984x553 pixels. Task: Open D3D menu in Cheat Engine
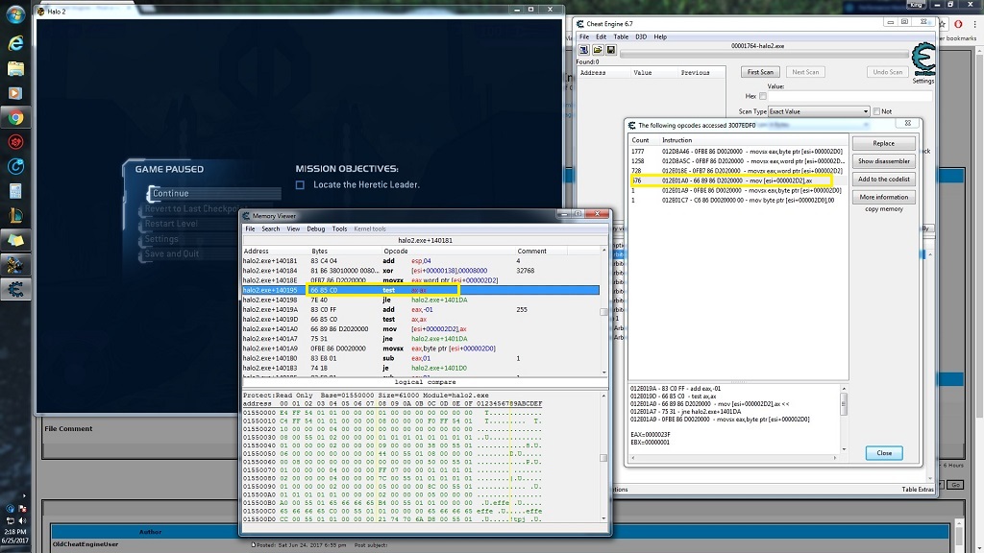(641, 37)
